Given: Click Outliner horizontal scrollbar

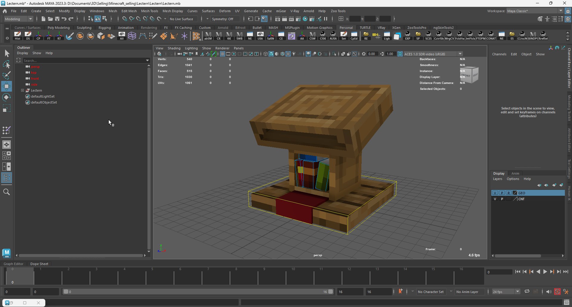Looking at the screenshot, I should click(81, 255).
